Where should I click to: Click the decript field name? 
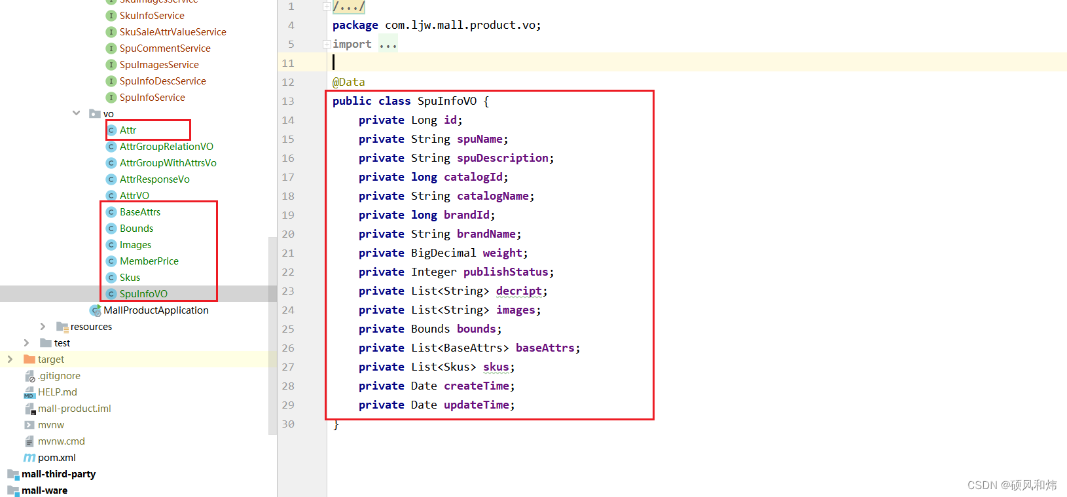click(x=519, y=291)
